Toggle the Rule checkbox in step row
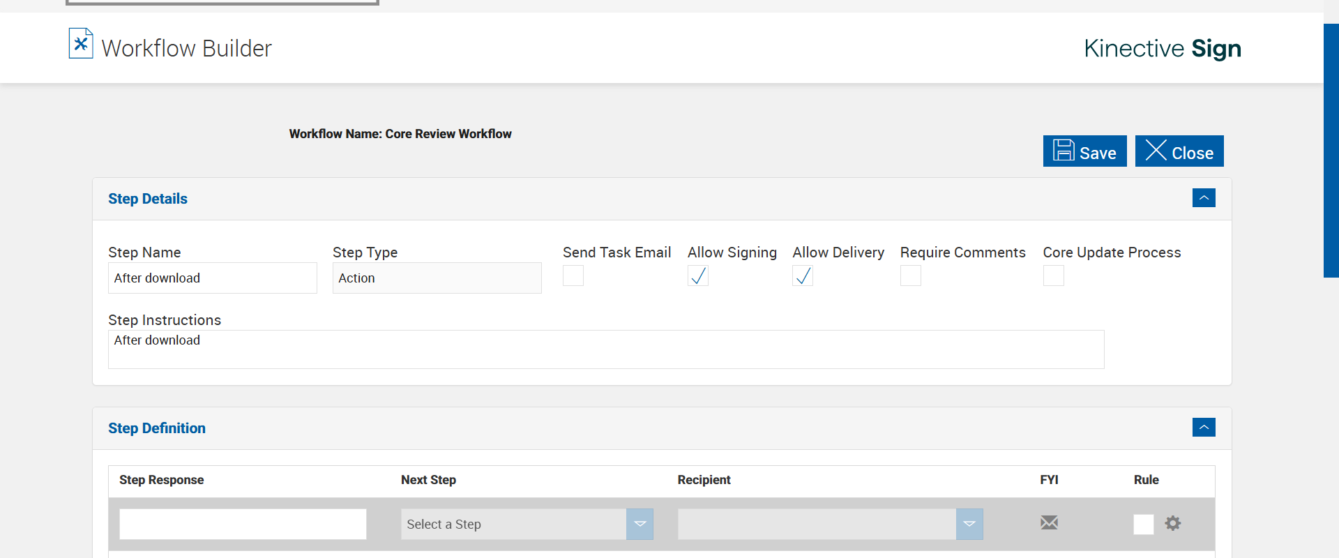 tap(1144, 524)
